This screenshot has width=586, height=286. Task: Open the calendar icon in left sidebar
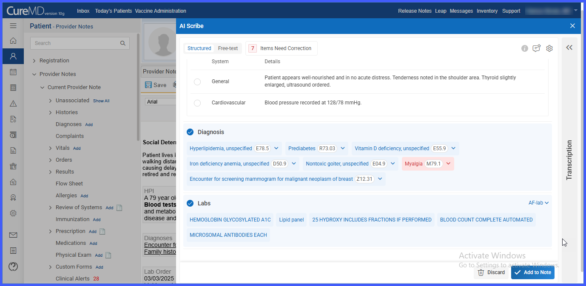coord(13,72)
